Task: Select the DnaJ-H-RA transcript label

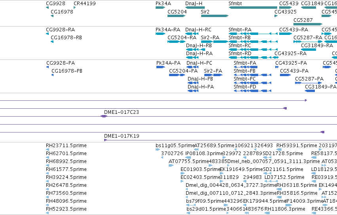Action: click(199, 54)
